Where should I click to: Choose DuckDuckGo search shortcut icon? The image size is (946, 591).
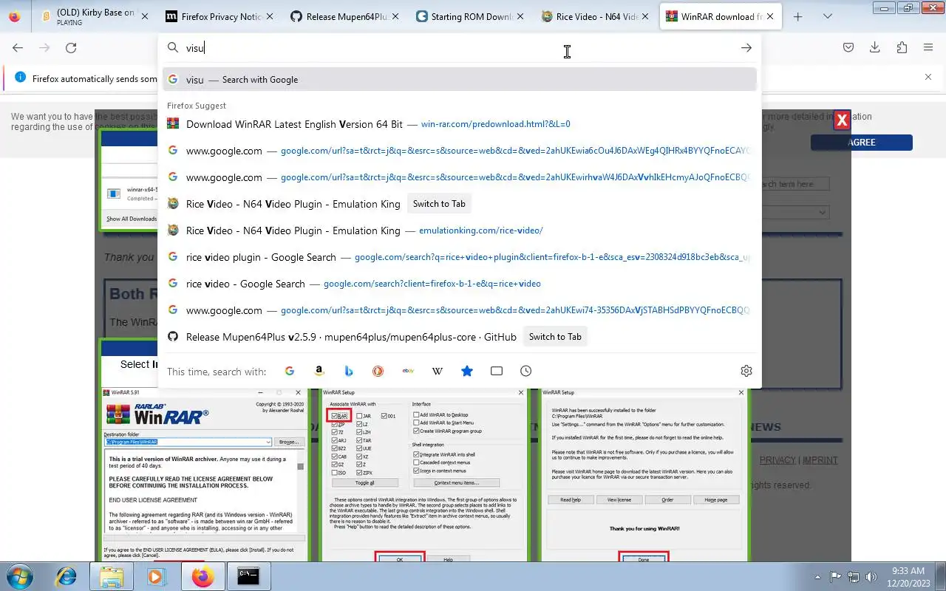tap(378, 371)
